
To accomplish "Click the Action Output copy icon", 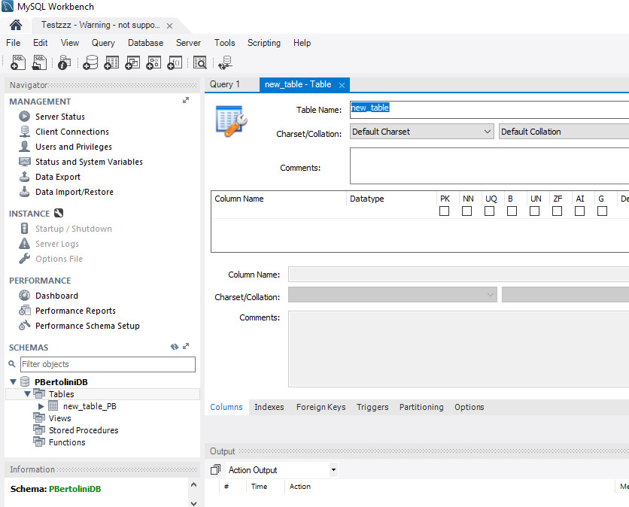I will click(x=215, y=469).
